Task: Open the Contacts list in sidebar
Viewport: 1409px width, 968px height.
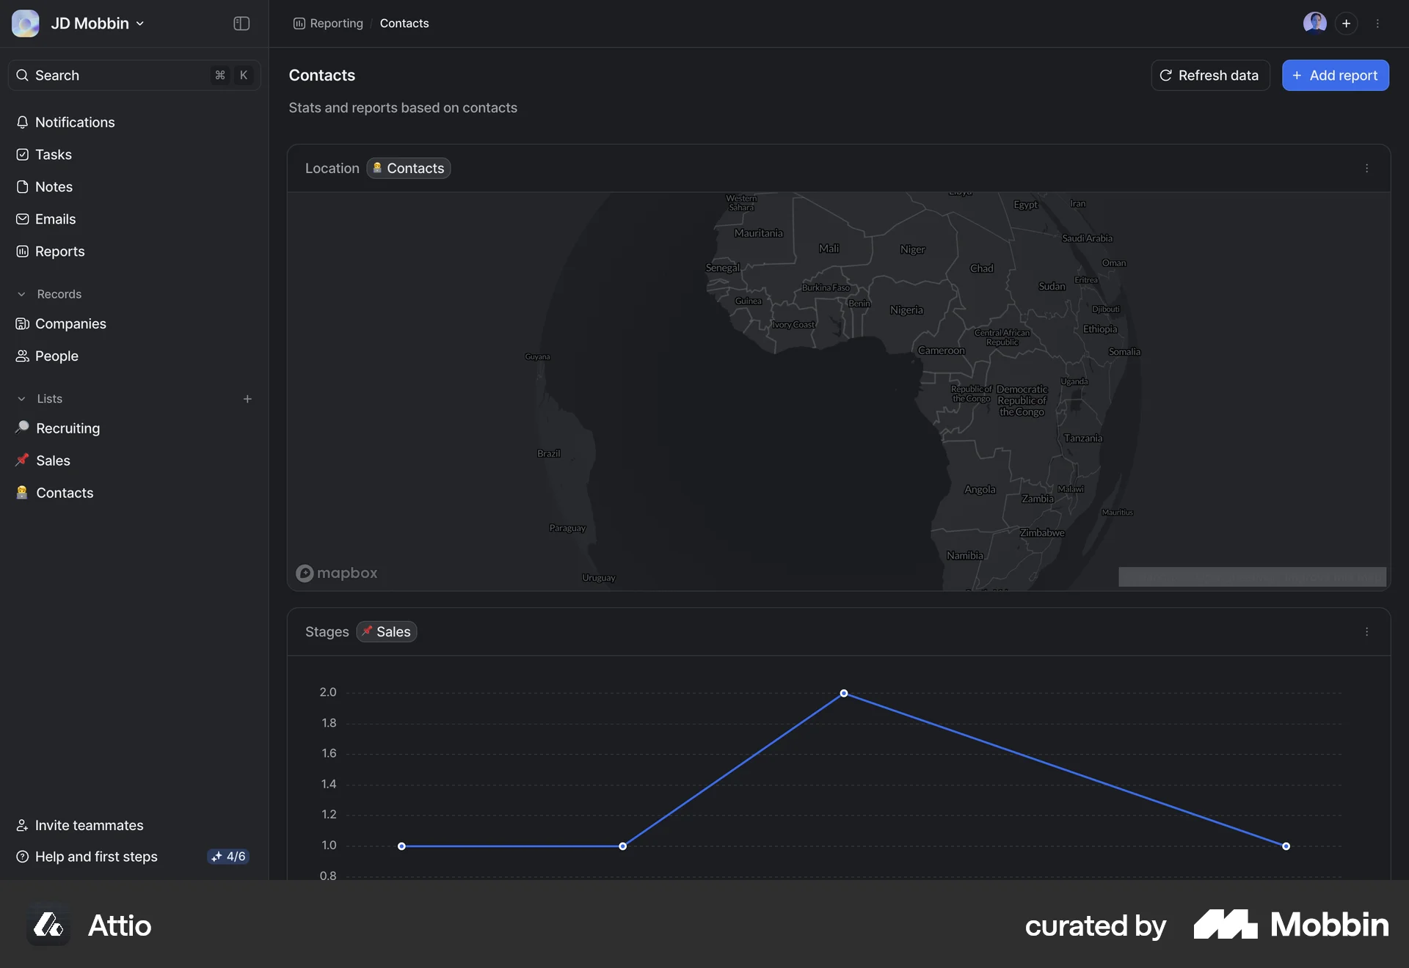Action: (64, 493)
